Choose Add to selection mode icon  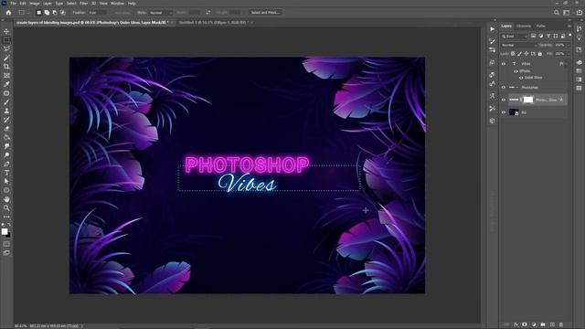(x=47, y=12)
